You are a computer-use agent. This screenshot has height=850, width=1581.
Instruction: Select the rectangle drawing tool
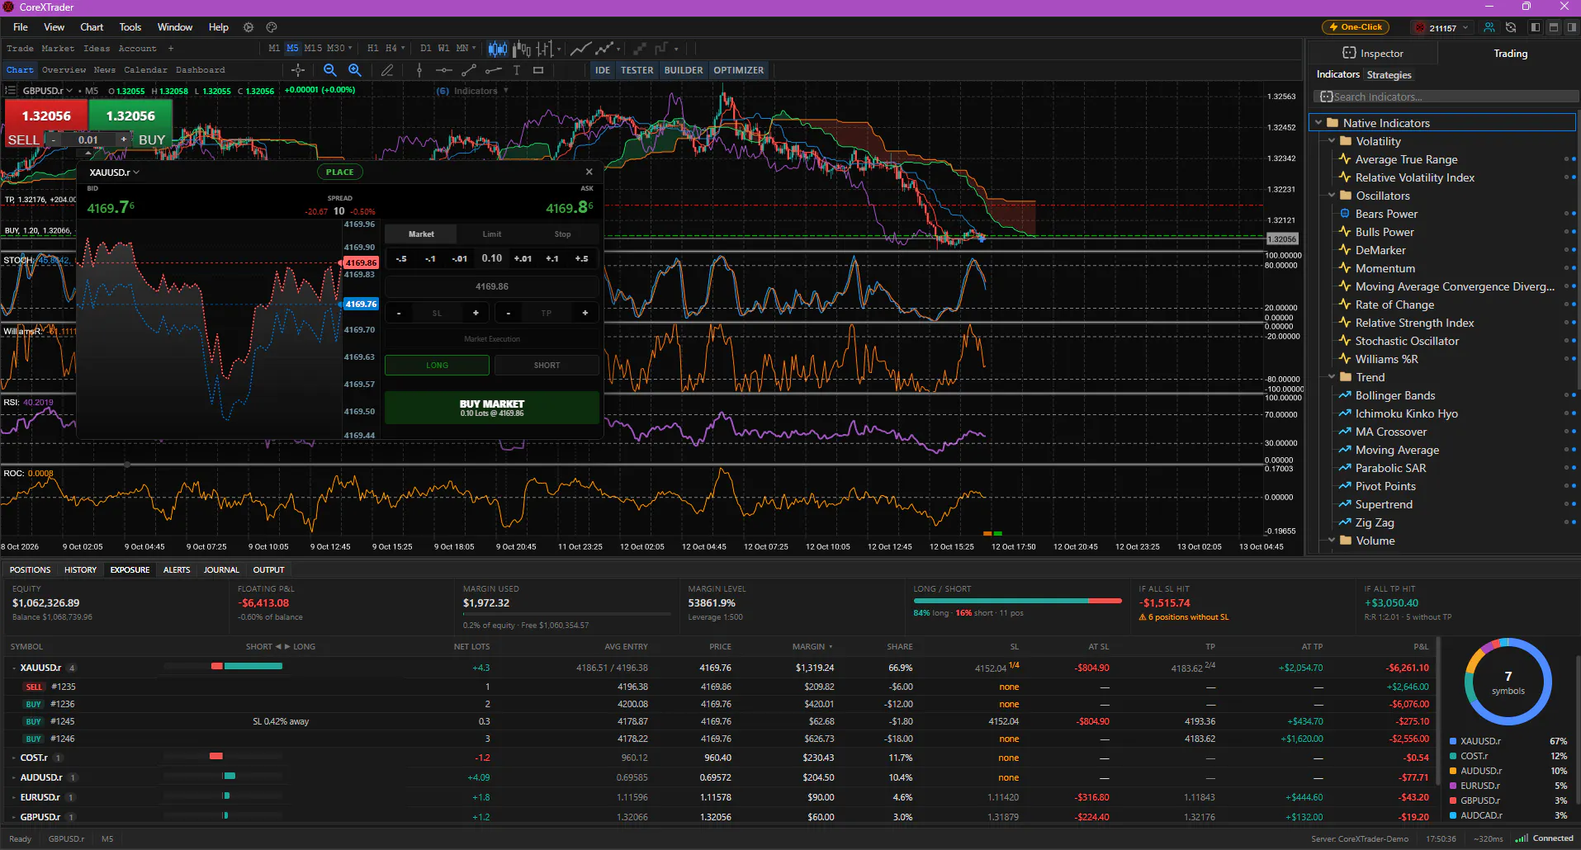(x=538, y=70)
